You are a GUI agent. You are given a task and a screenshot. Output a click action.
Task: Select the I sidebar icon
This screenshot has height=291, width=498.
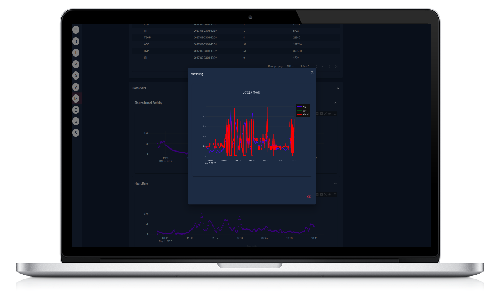click(76, 52)
